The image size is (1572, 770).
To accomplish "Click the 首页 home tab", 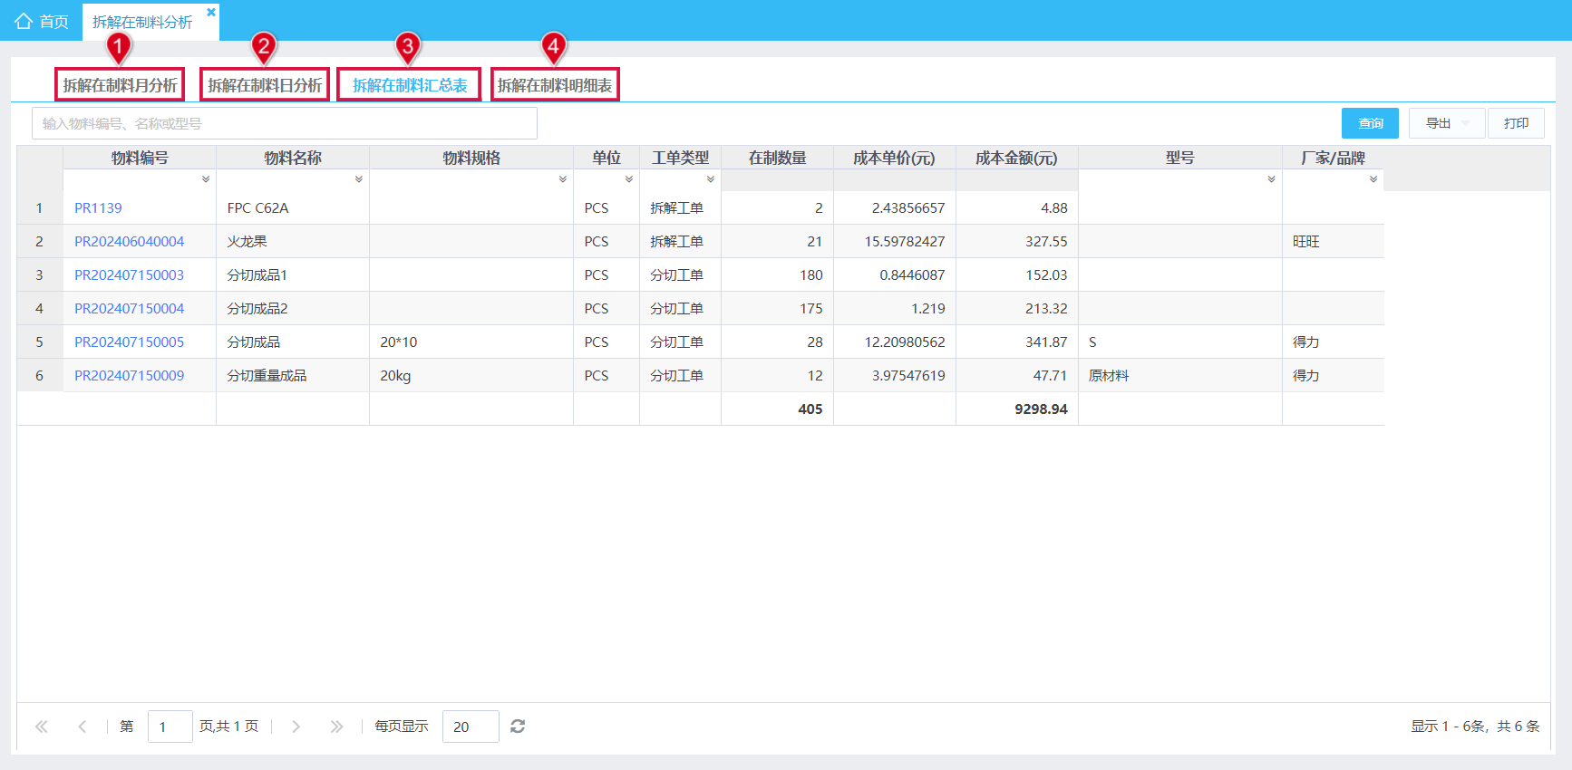I will tap(42, 21).
